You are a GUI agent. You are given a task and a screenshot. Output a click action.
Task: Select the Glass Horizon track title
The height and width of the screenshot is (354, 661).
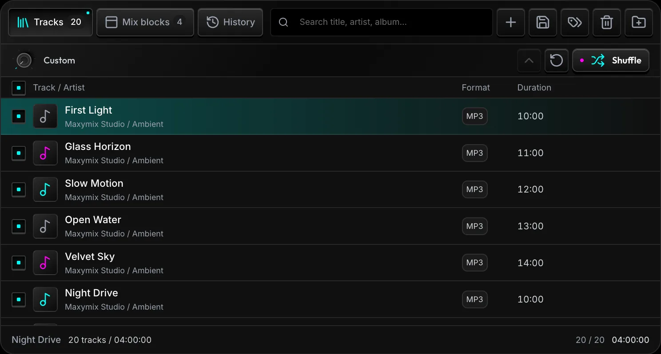98,147
